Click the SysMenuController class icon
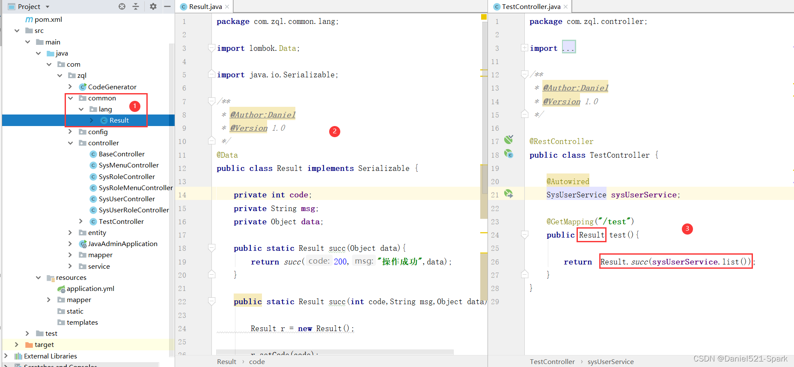794x367 pixels. coord(93,165)
